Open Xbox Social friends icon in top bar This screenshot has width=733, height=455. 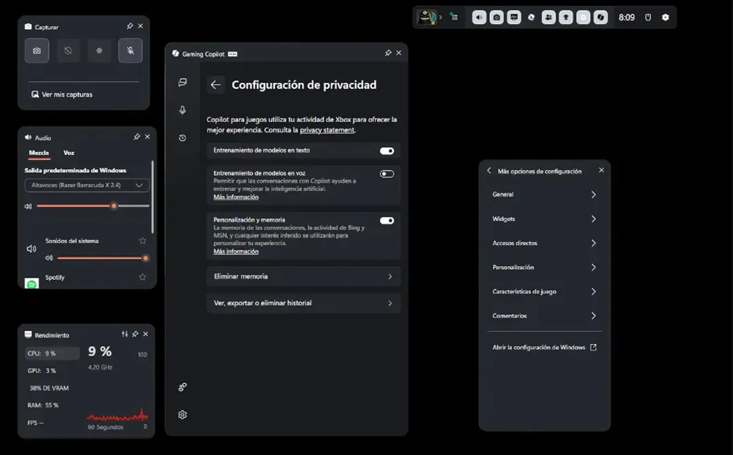pos(548,17)
